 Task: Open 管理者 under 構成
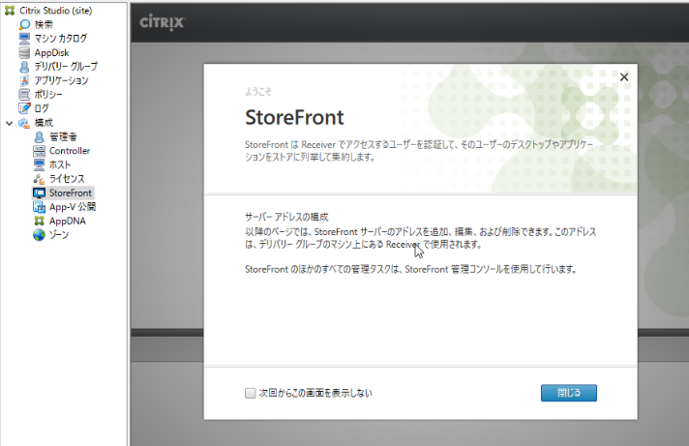63,137
